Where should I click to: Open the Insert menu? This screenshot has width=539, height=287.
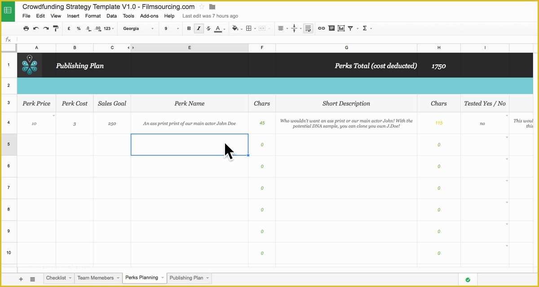73,16
